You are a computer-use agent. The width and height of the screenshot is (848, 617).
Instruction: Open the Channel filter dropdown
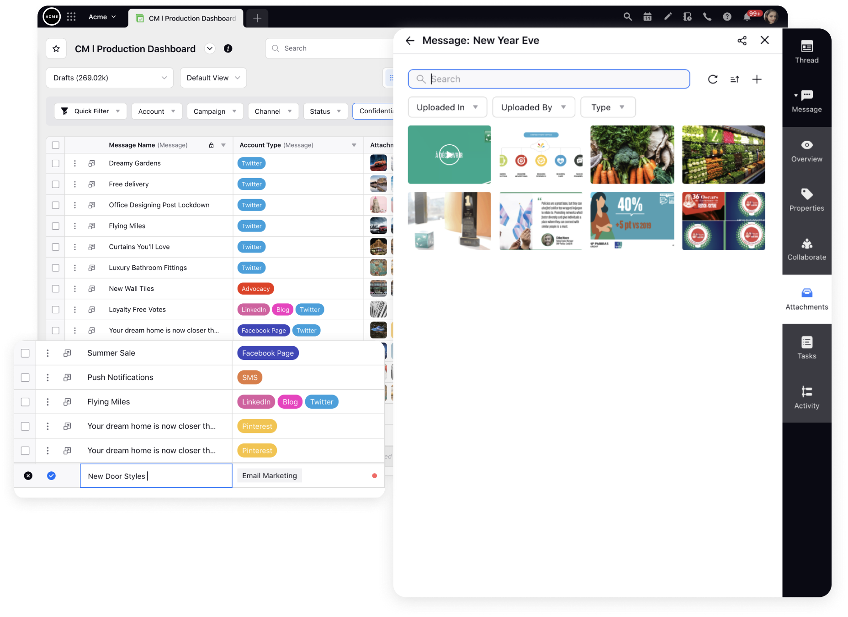273,111
